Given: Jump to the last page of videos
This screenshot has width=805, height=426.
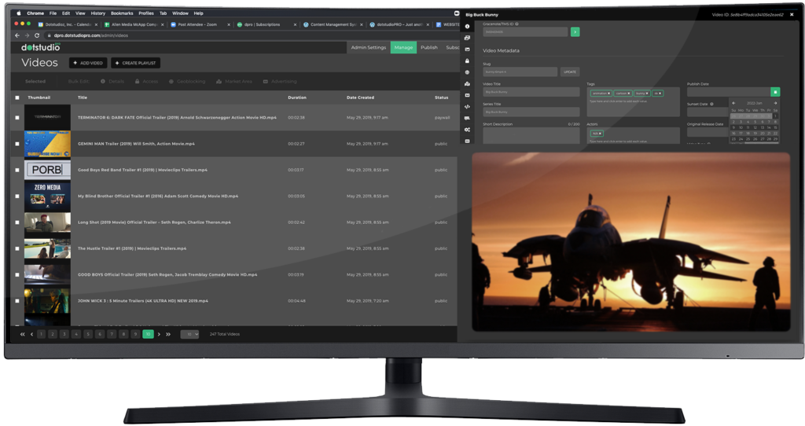Looking at the screenshot, I should pyautogui.click(x=167, y=334).
